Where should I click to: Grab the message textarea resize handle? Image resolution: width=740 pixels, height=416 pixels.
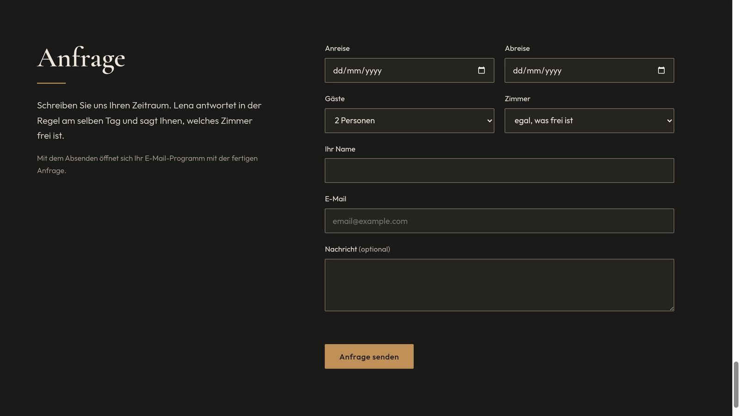coord(671,308)
